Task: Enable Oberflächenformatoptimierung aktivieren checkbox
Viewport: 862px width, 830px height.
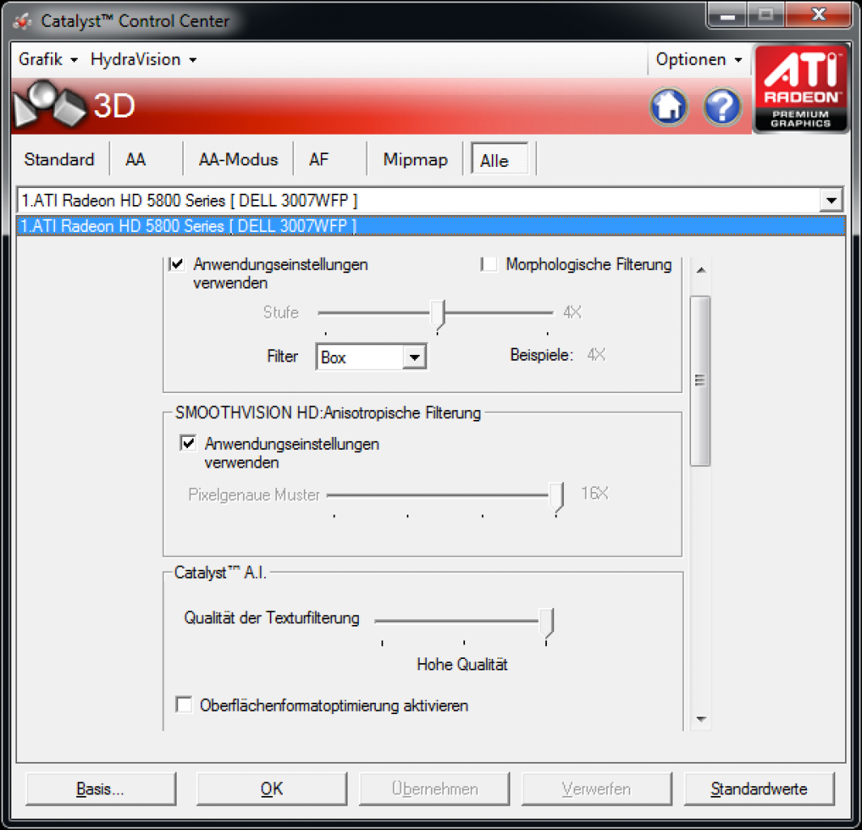Action: click(x=184, y=704)
